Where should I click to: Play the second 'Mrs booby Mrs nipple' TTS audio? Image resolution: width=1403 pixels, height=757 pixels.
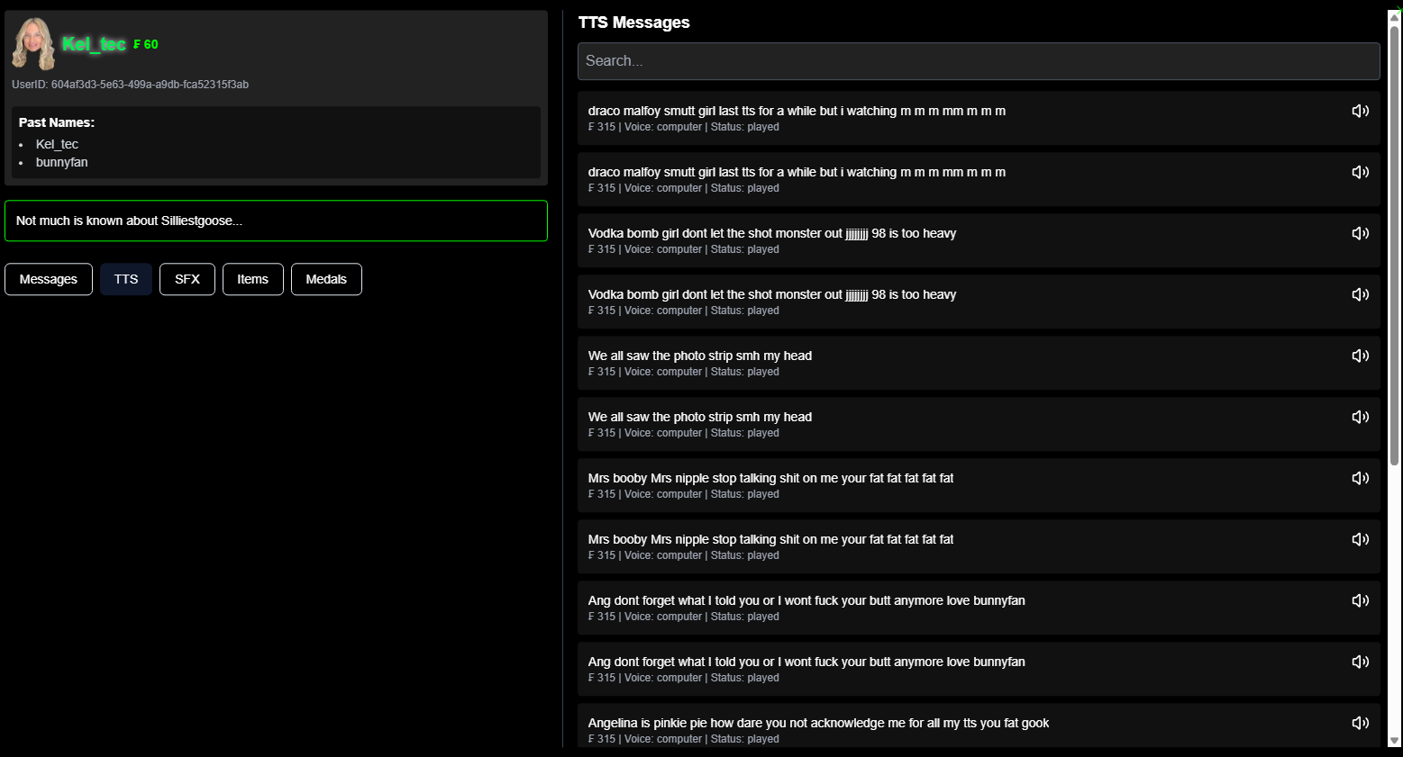pos(1360,539)
